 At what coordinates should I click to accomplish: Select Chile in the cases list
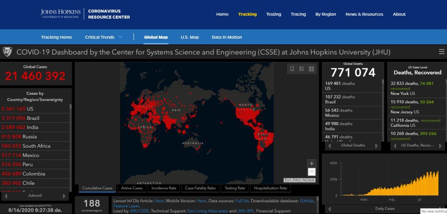point(35,183)
